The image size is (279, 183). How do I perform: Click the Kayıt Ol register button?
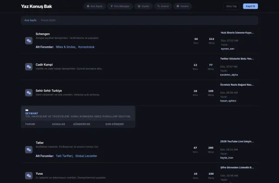coord(250,6)
